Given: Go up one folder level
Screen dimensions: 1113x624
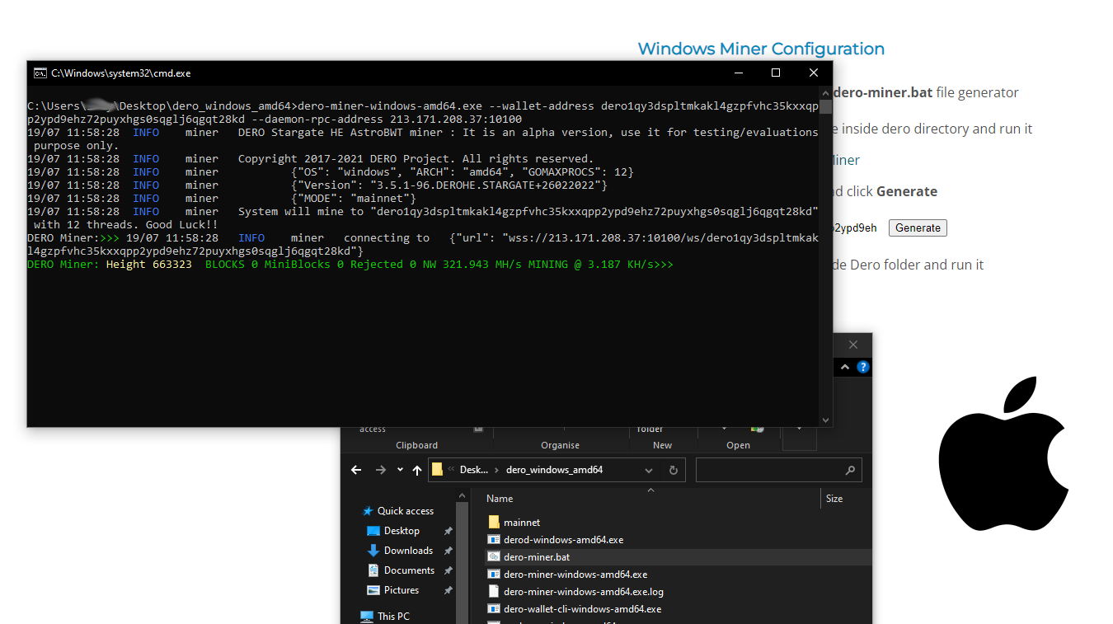Looking at the screenshot, I should [417, 470].
